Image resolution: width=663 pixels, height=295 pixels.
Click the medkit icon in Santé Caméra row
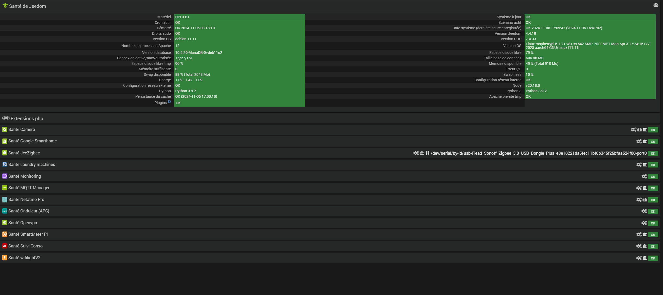(x=639, y=130)
